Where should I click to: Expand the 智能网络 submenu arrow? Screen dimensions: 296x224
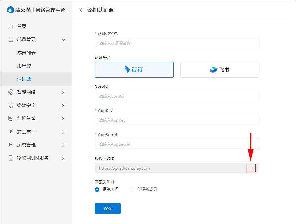click(x=63, y=92)
